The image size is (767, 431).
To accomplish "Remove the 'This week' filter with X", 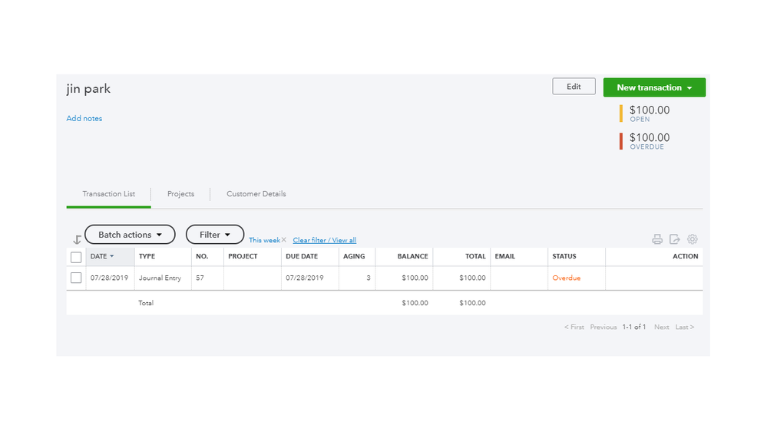I will 284,240.
